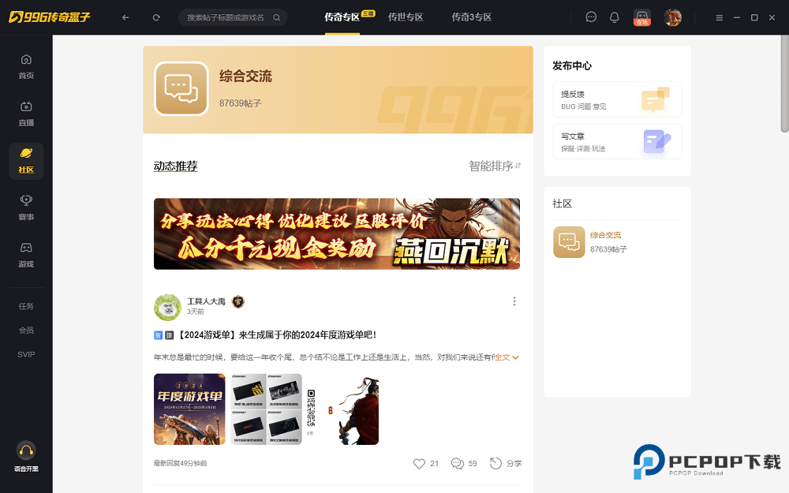The height and width of the screenshot is (493, 789).
Task: Open the post's three-dot options menu
Action: coord(514,301)
